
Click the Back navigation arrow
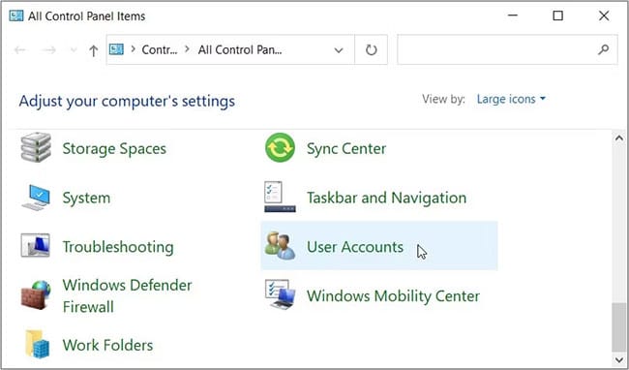pos(20,50)
